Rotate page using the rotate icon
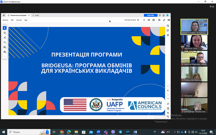Viewport: 216px width, 135px height. point(168,104)
